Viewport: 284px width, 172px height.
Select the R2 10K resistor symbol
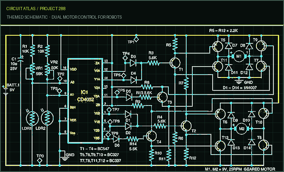[47, 51]
